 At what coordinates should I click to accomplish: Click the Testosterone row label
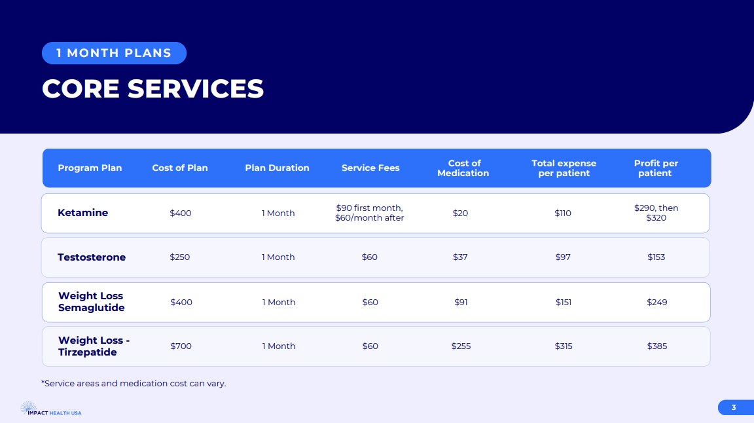point(92,257)
